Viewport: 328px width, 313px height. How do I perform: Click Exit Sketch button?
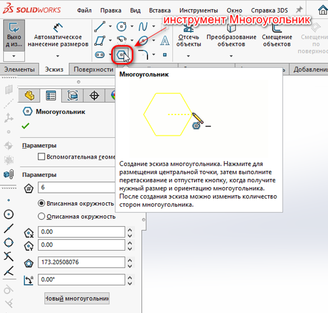click(14, 35)
